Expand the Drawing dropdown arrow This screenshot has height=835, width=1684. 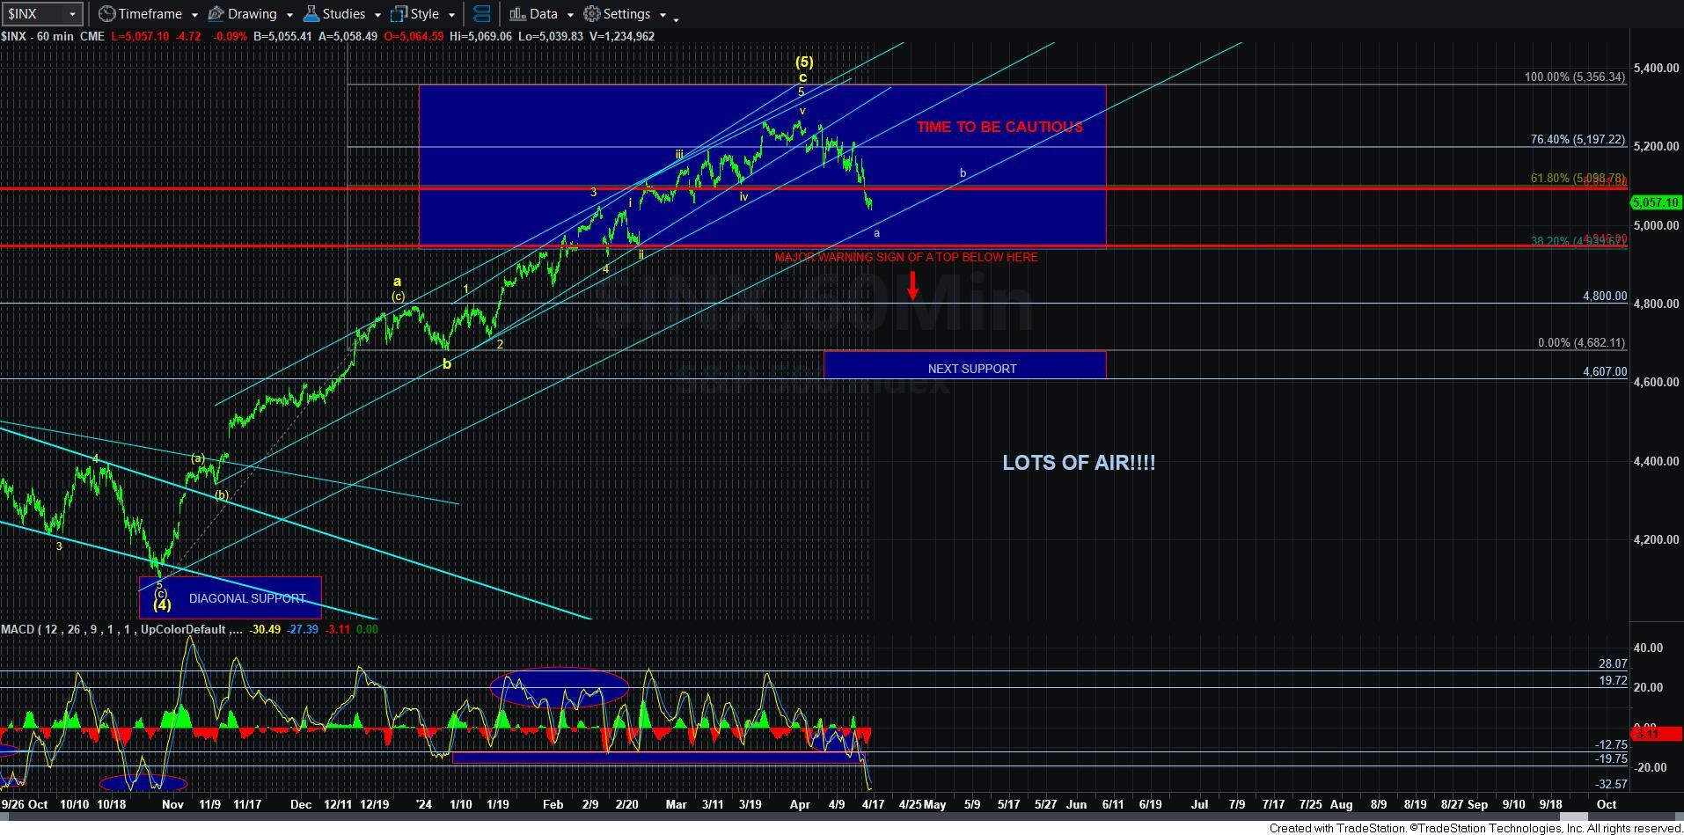pyautogui.click(x=289, y=15)
